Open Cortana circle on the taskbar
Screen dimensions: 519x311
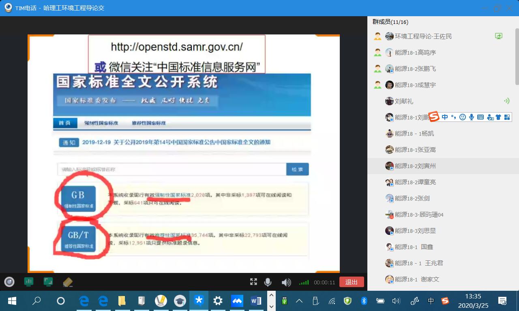point(61,301)
